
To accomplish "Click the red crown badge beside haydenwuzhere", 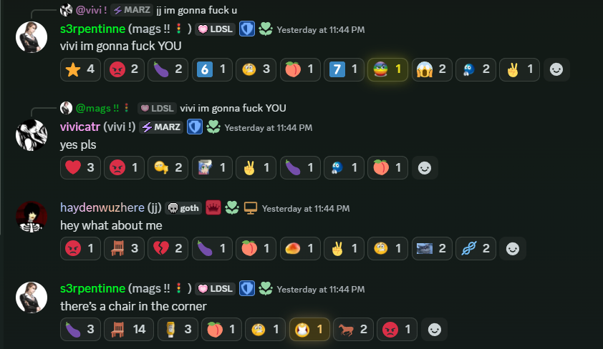I will (x=213, y=208).
